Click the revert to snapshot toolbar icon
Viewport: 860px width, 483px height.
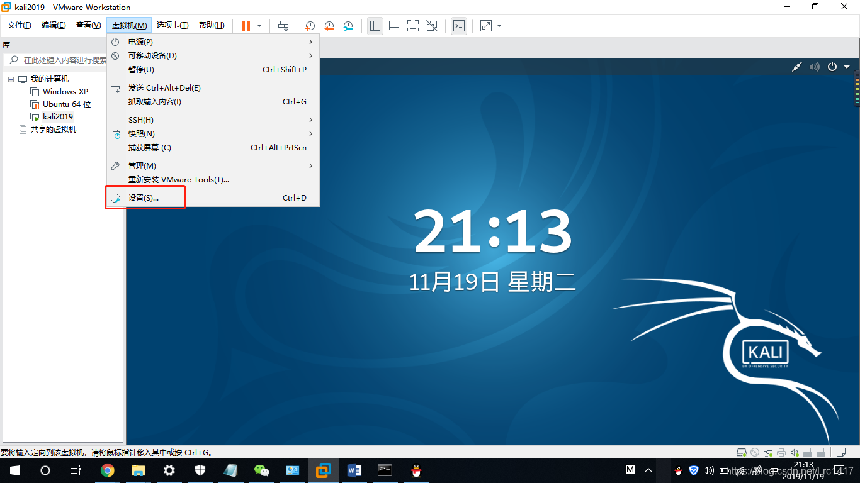click(329, 26)
